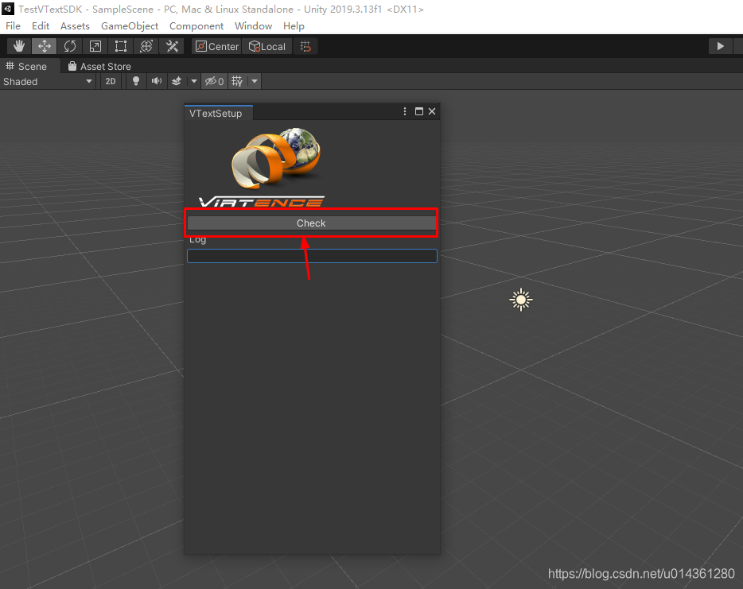Select the Hand tool in the toolbar
The width and height of the screenshot is (743, 589).
(x=18, y=45)
